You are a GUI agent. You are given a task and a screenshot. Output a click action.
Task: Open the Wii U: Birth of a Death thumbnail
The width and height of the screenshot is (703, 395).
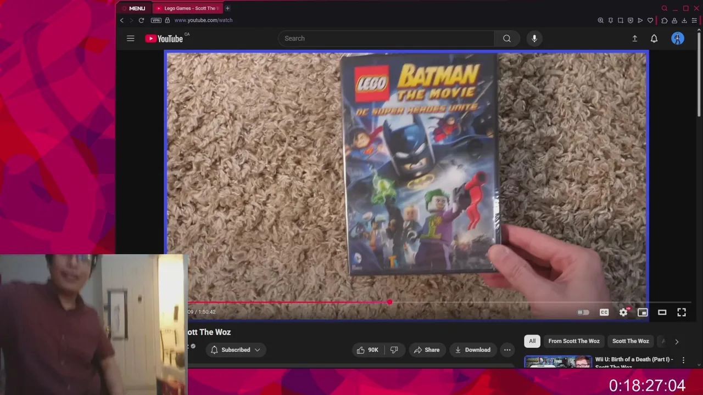(x=557, y=362)
